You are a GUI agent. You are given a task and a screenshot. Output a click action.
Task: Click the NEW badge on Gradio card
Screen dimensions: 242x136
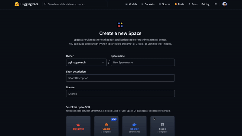tap(114, 119)
